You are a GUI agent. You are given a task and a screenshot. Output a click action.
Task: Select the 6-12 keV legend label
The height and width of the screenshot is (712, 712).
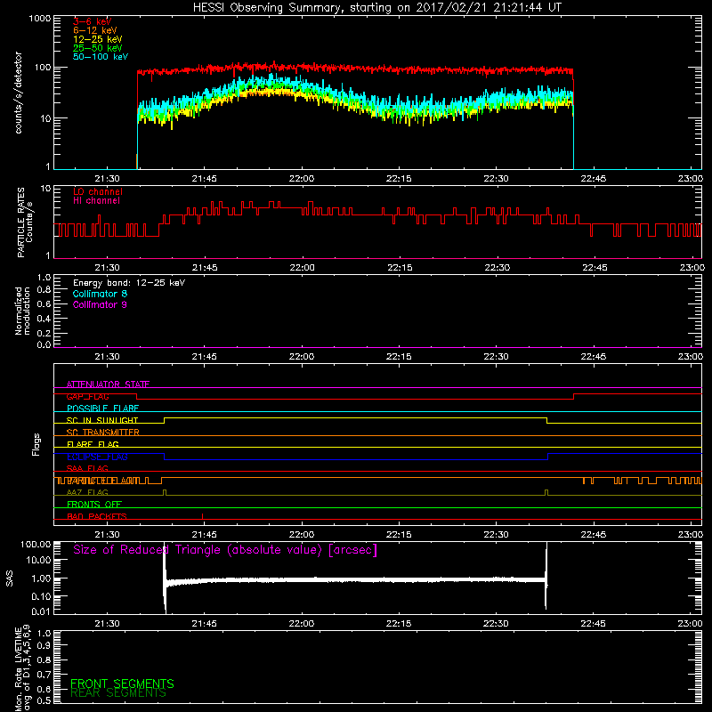pyautogui.click(x=95, y=30)
